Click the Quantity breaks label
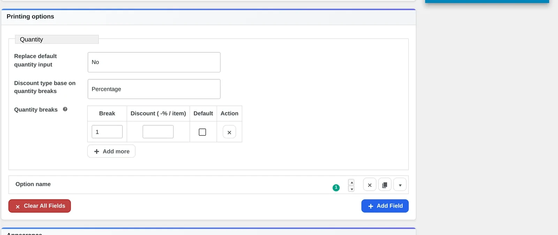Image resolution: width=558 pixels, height=235 pixels. click(x=36, y=110)
